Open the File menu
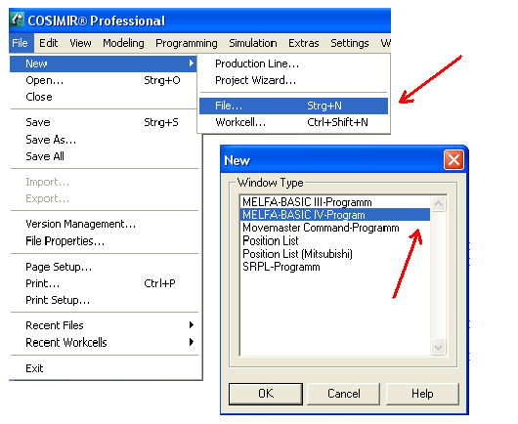Screen dimensions: 518x424 click(21, 43)
